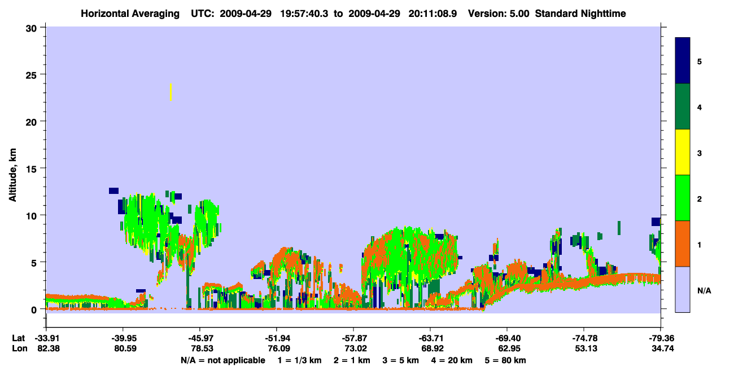Click the dark green legend swatch for 4
Image resolution: width=734 pixels, height=376 pixels.
[683, 107]
